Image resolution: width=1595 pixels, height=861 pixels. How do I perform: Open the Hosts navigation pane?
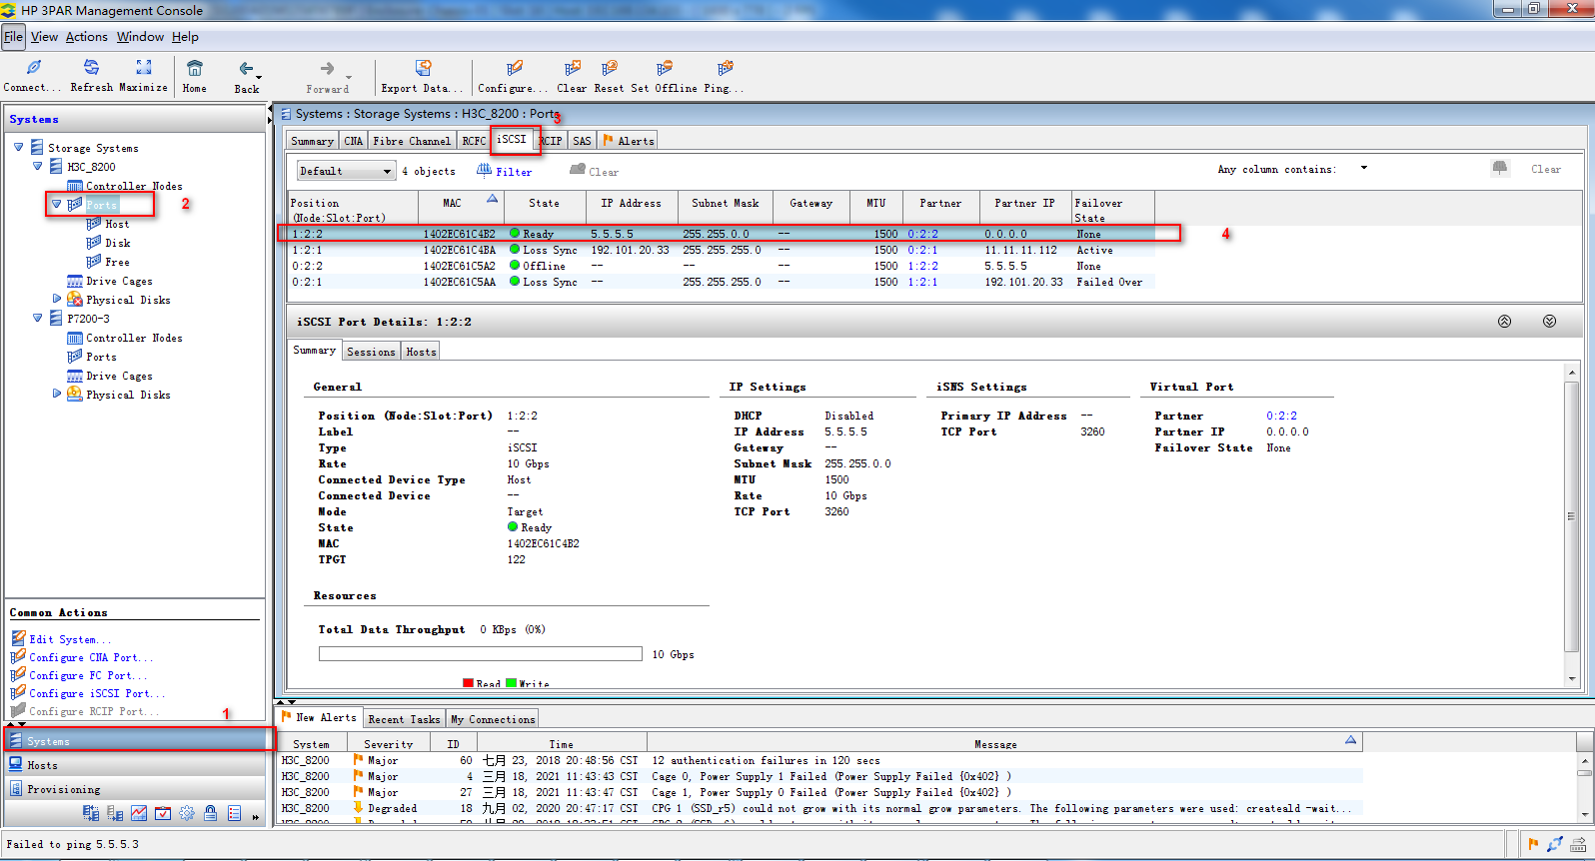pyautogui.click(x=135, y=765)
